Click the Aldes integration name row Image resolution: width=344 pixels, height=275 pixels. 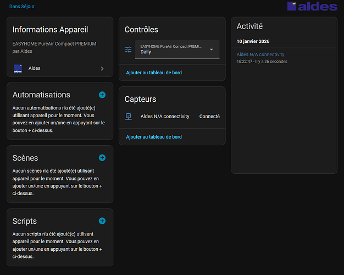(60, 69)
